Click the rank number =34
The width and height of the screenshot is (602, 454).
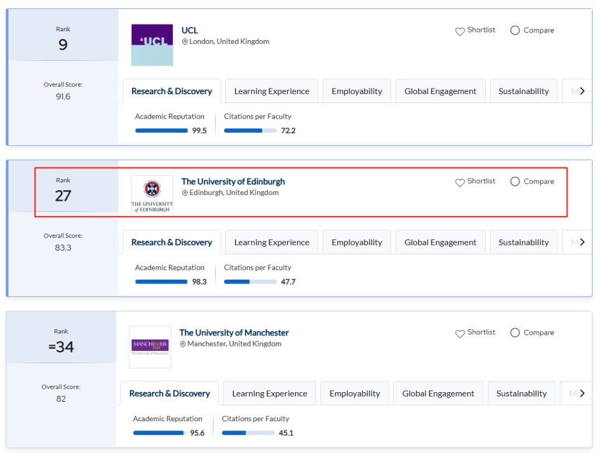click(x=61, y=347)
